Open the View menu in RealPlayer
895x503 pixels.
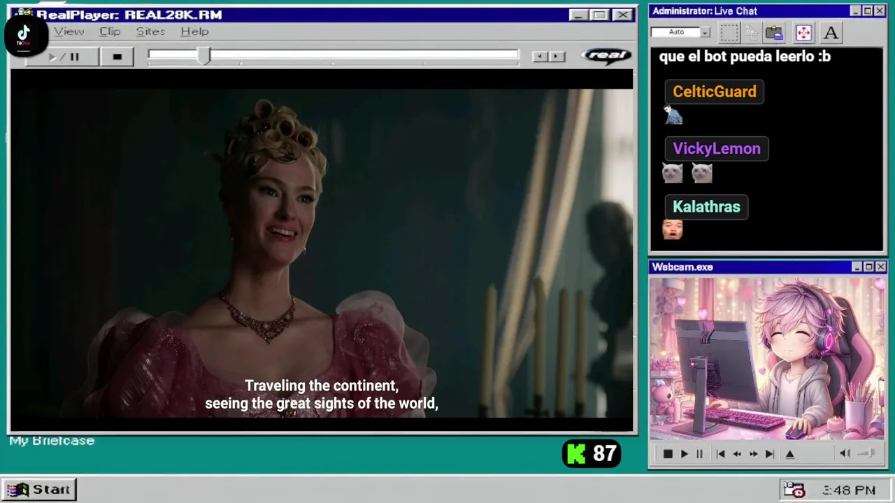(x=69, y=31)
